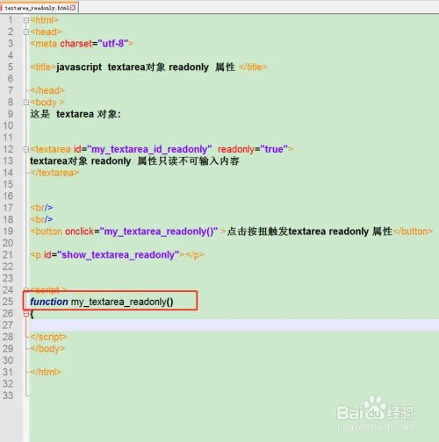Click the my_textarea_readonly() function name on line 25
The width and height of the screenshot is (439, 442).
click(122, 302)
